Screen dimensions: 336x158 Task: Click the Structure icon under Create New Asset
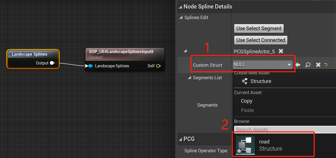click(244, 81)
